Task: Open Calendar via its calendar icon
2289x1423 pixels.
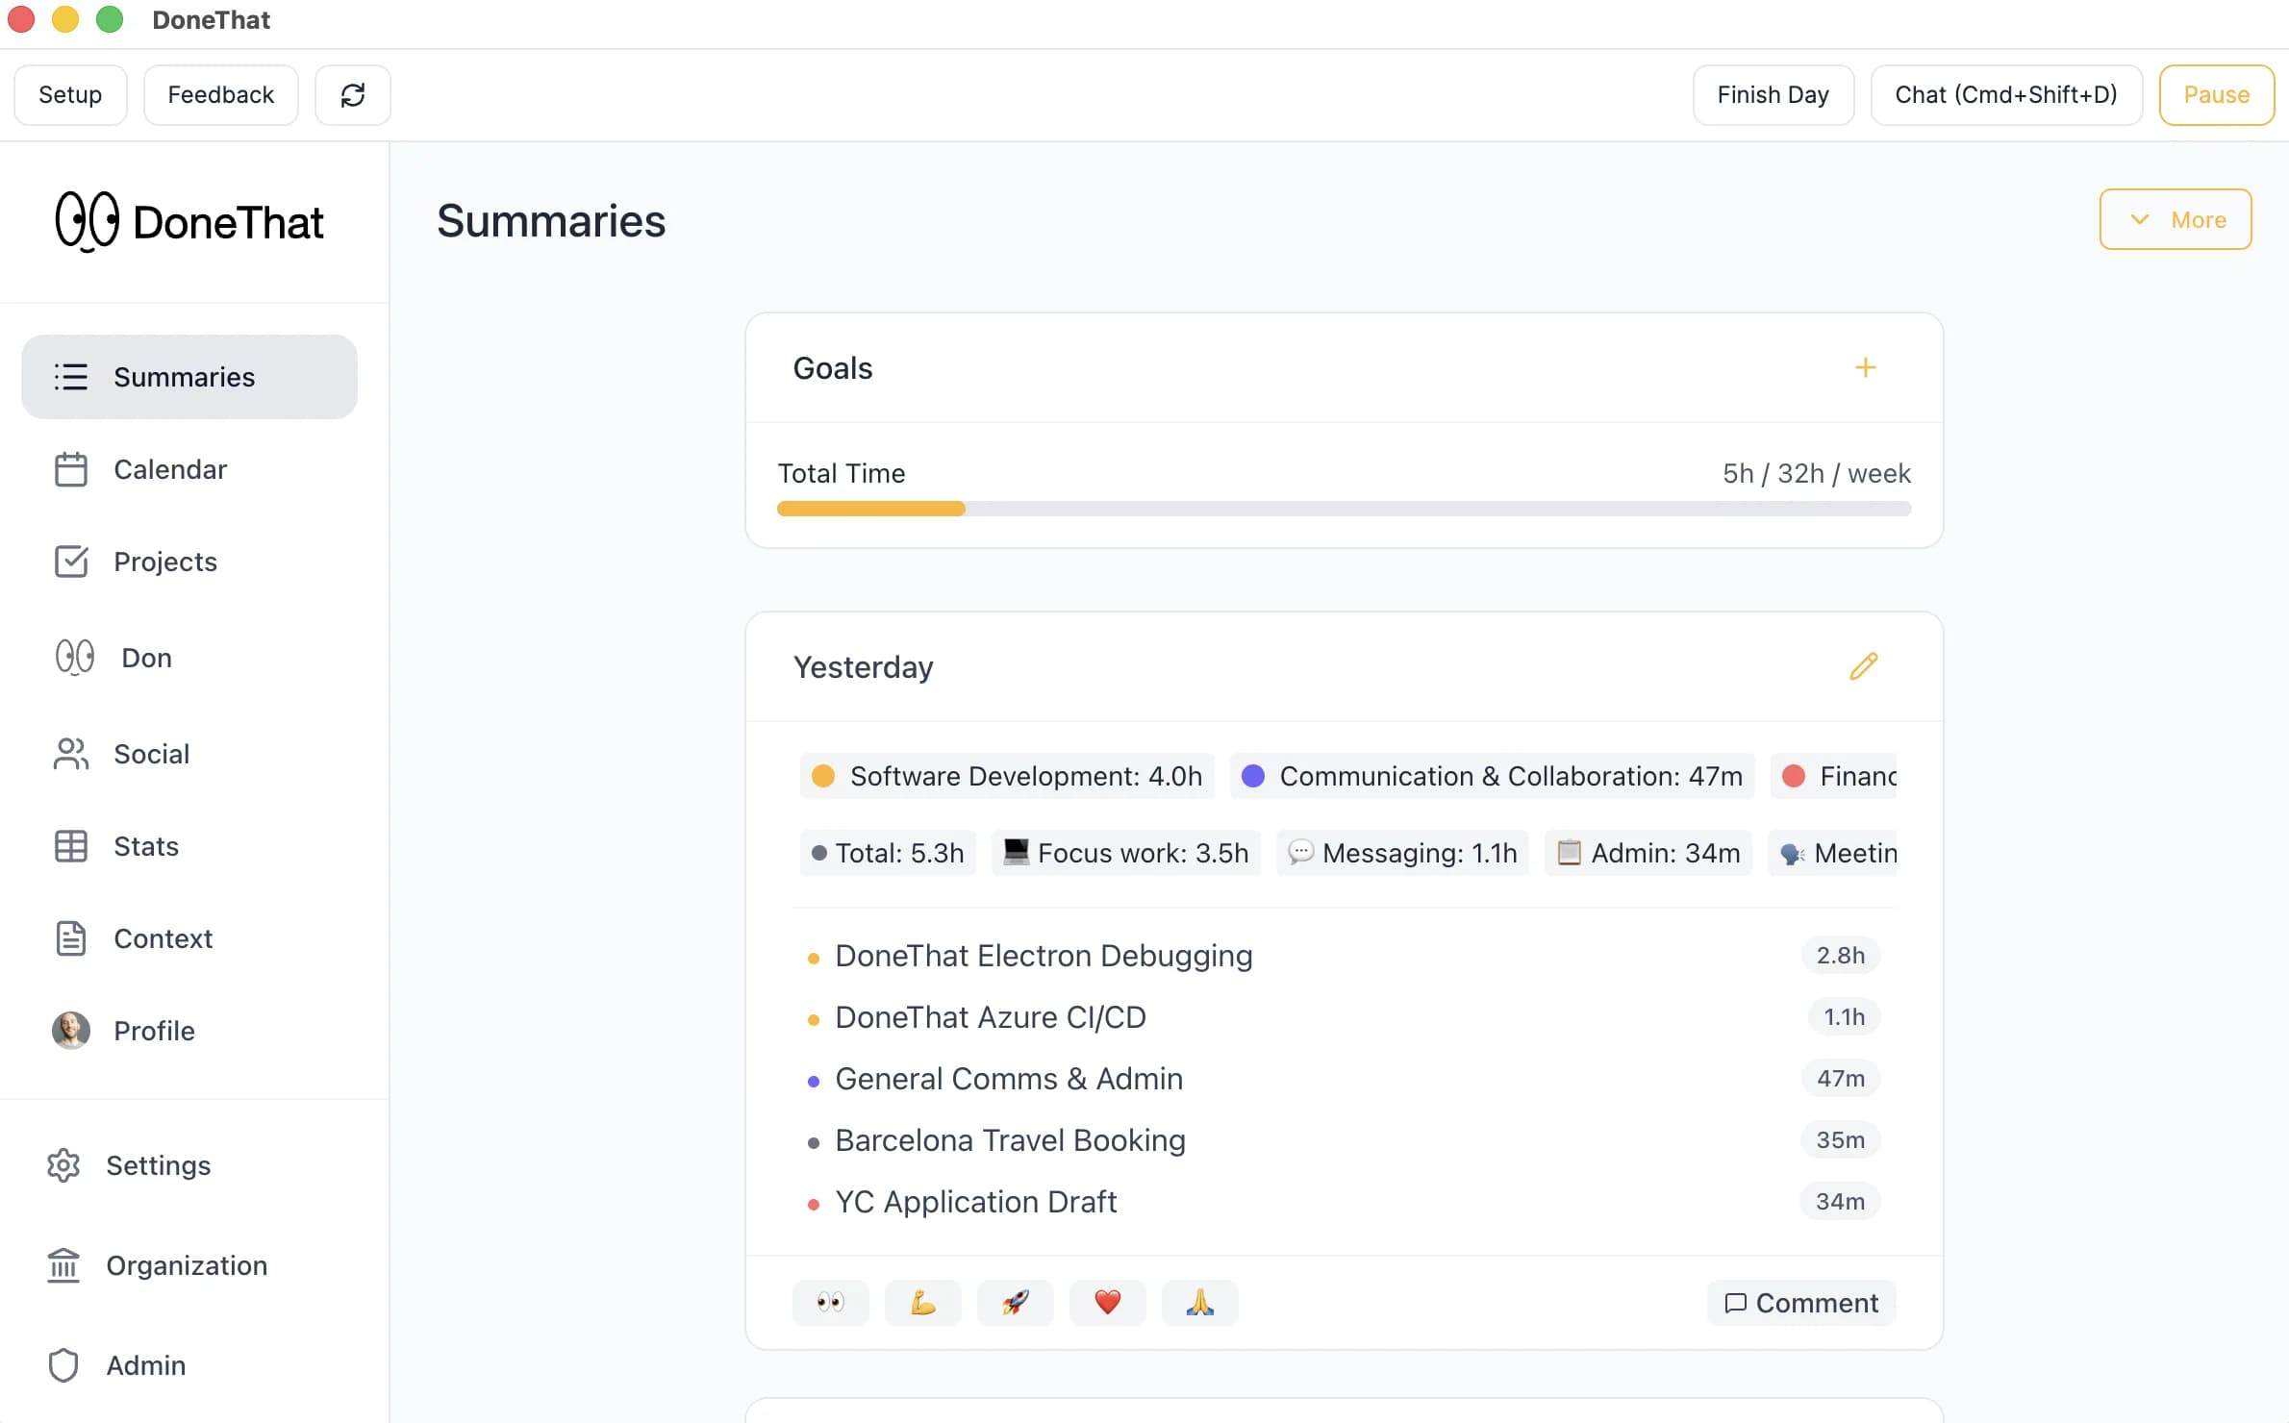Action: pyautogui.click(x=71, y=469)
